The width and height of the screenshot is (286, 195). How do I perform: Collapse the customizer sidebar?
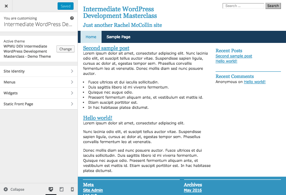click(14, 190)
